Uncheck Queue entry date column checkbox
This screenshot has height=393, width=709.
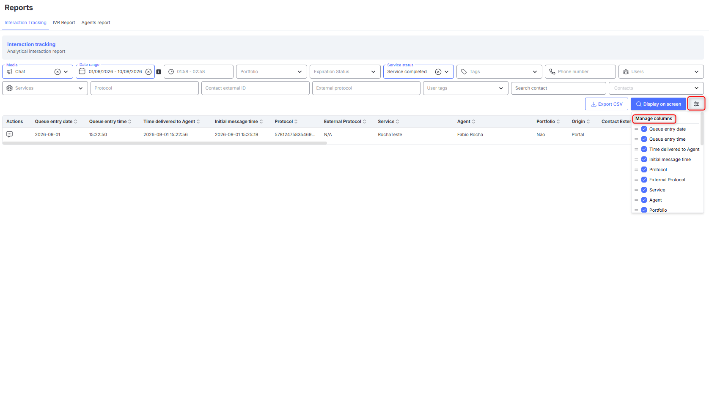point(644,129)
